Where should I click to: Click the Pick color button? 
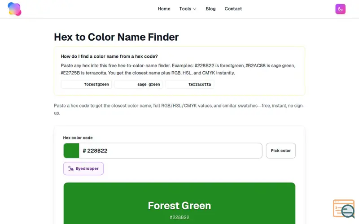click(x=281, y=151)
